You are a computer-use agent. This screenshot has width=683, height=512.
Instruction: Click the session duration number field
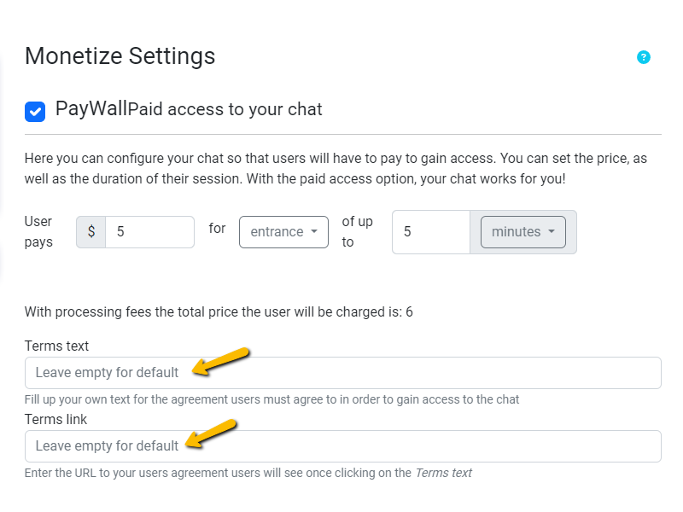pyautogui.click(x=430, y=232)
